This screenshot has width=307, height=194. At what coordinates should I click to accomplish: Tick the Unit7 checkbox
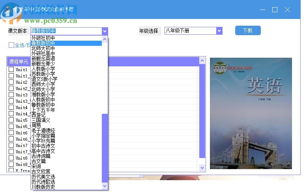11,145
